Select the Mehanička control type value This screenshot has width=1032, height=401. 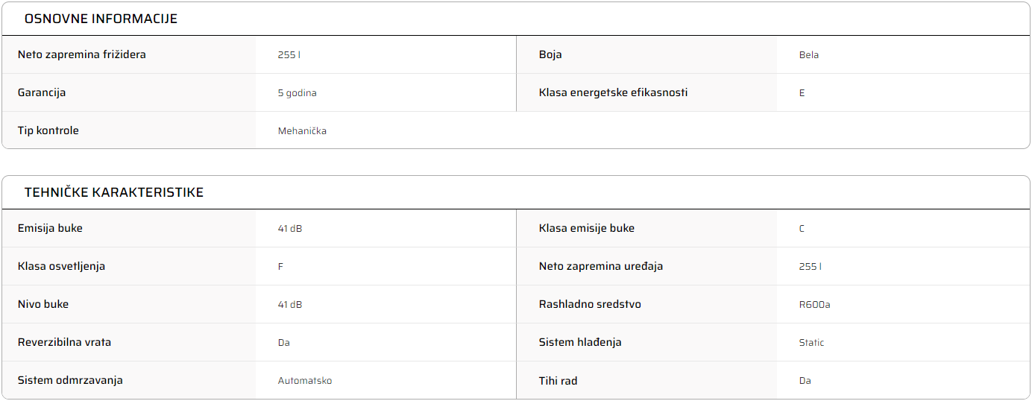[x=302, y=131]
